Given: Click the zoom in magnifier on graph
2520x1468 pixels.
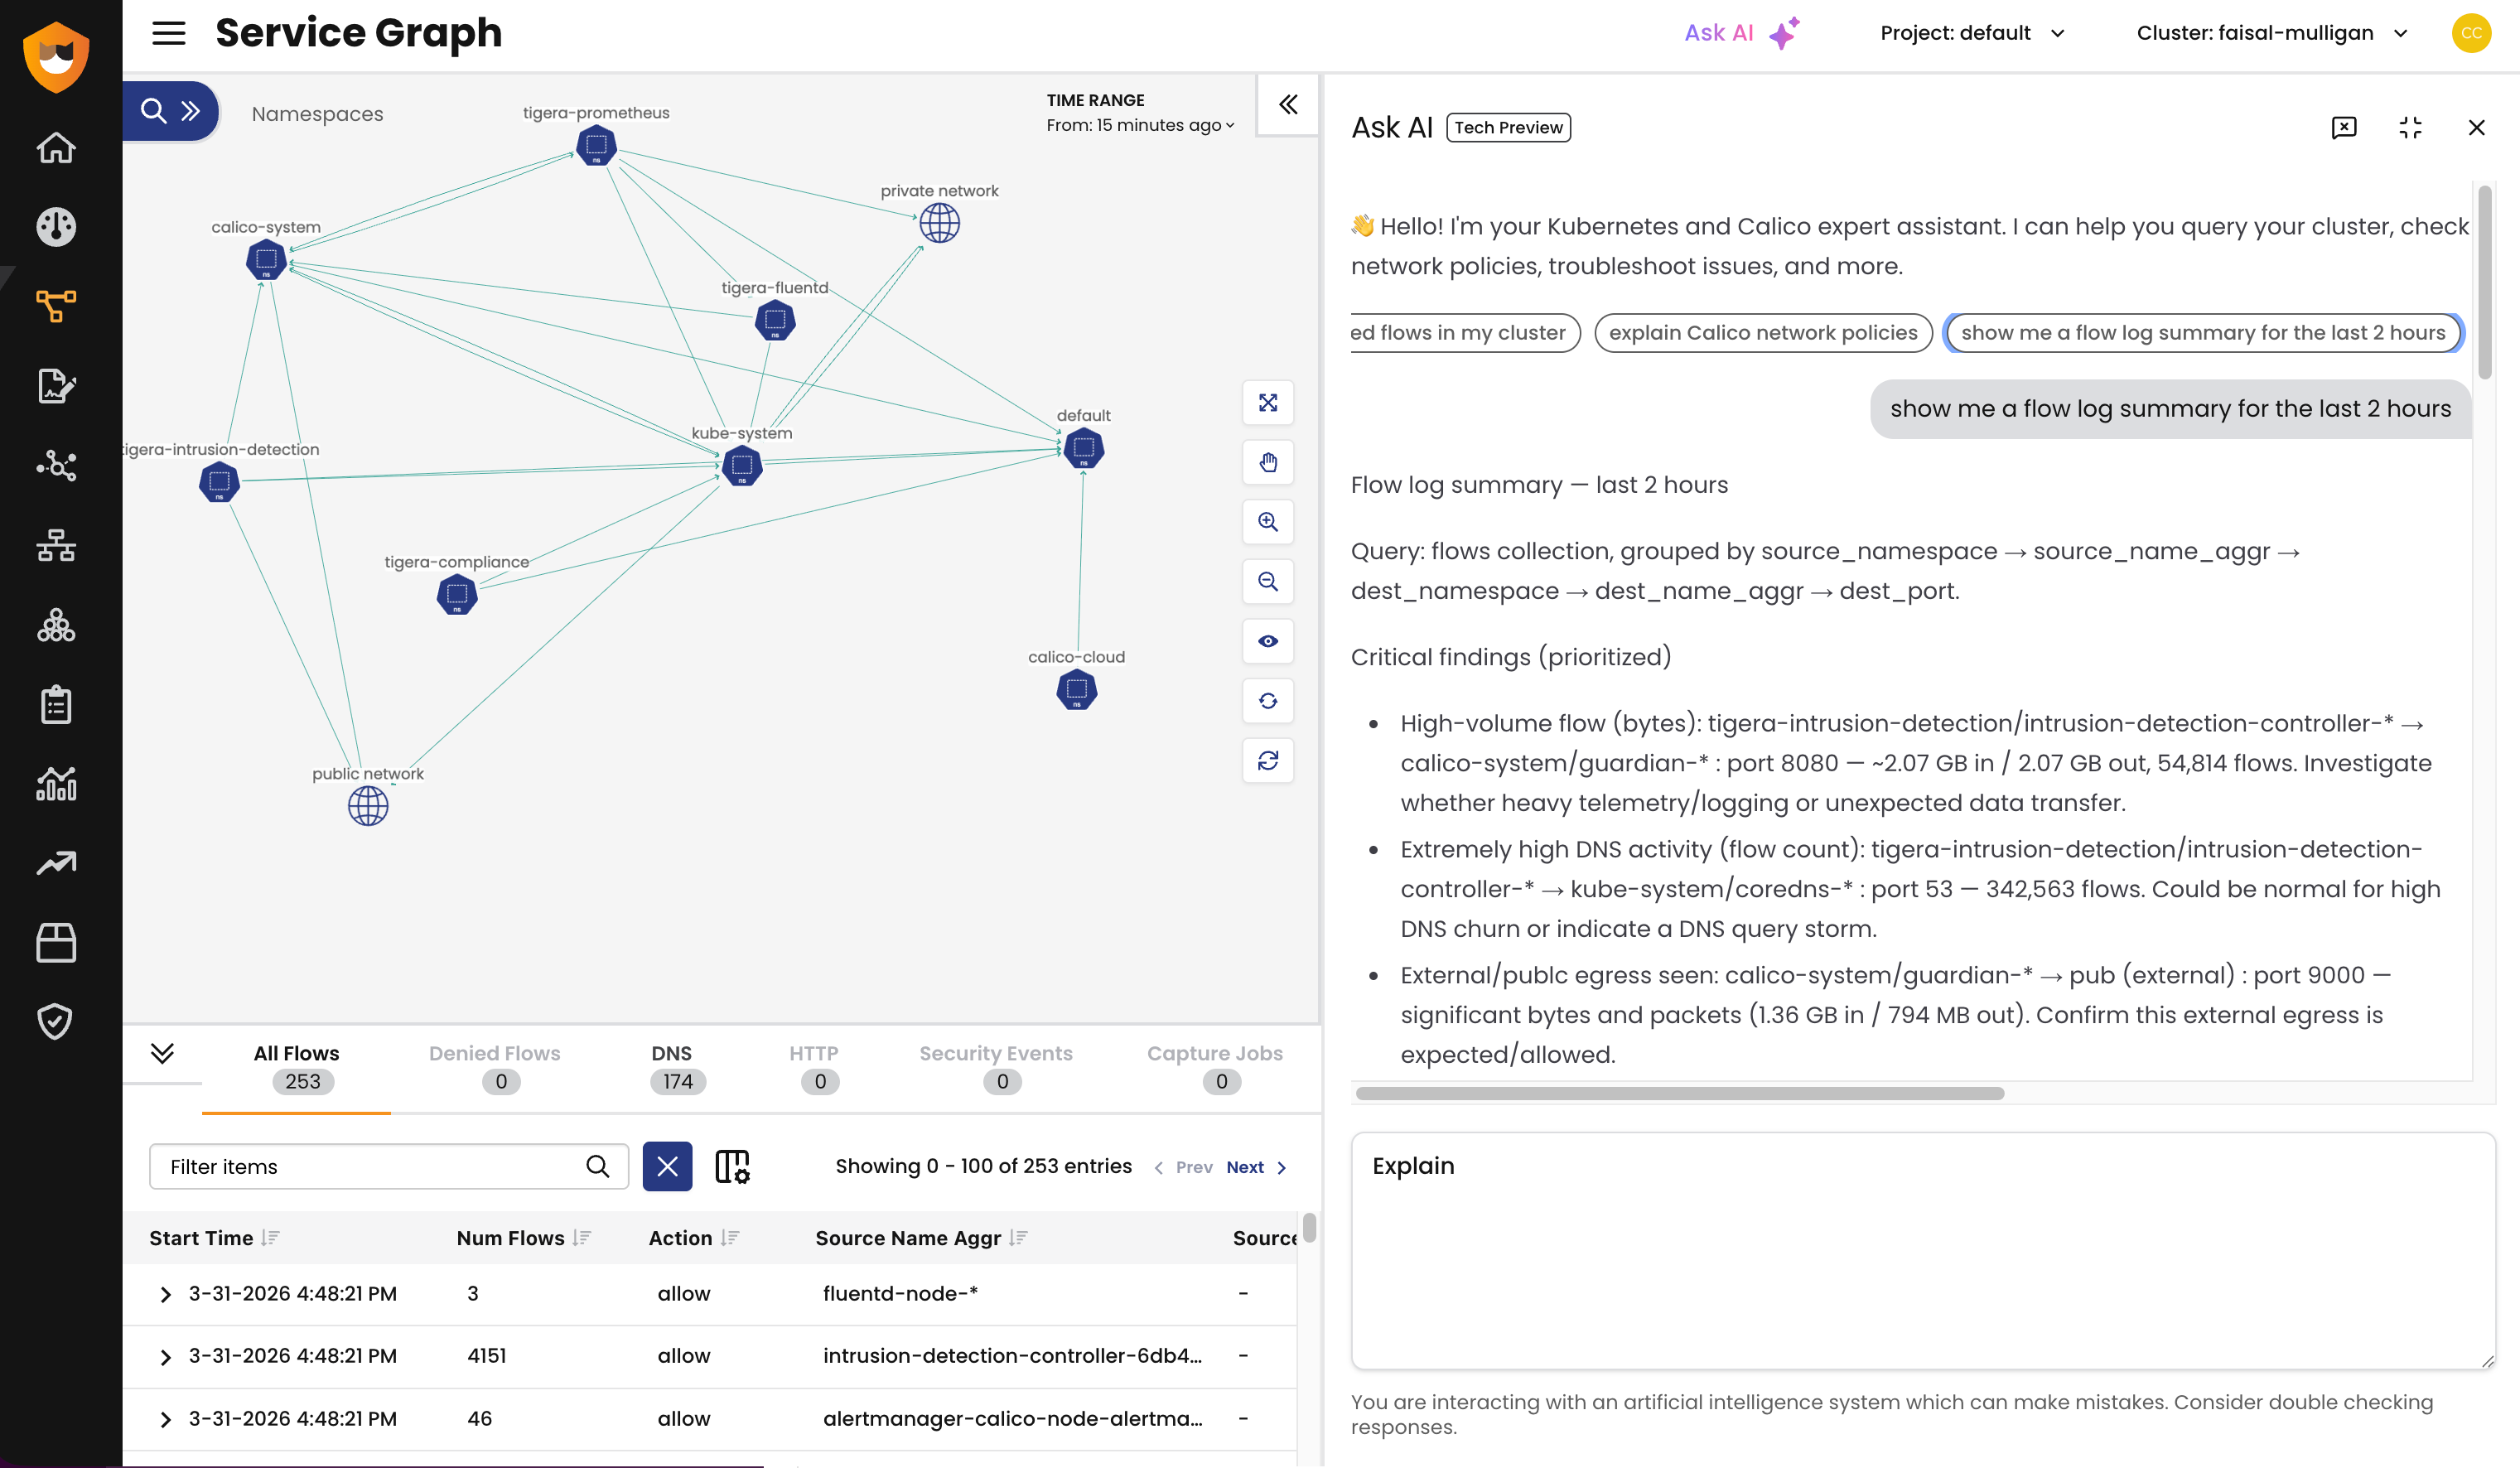Looking at the screenshot, I should (1267, 522).
